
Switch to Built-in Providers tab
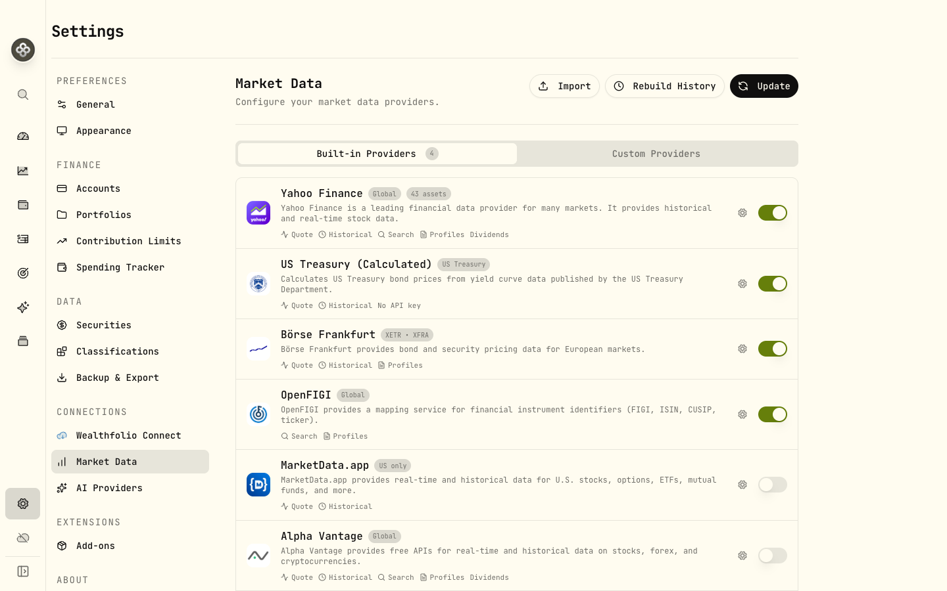tap(377, 154)
